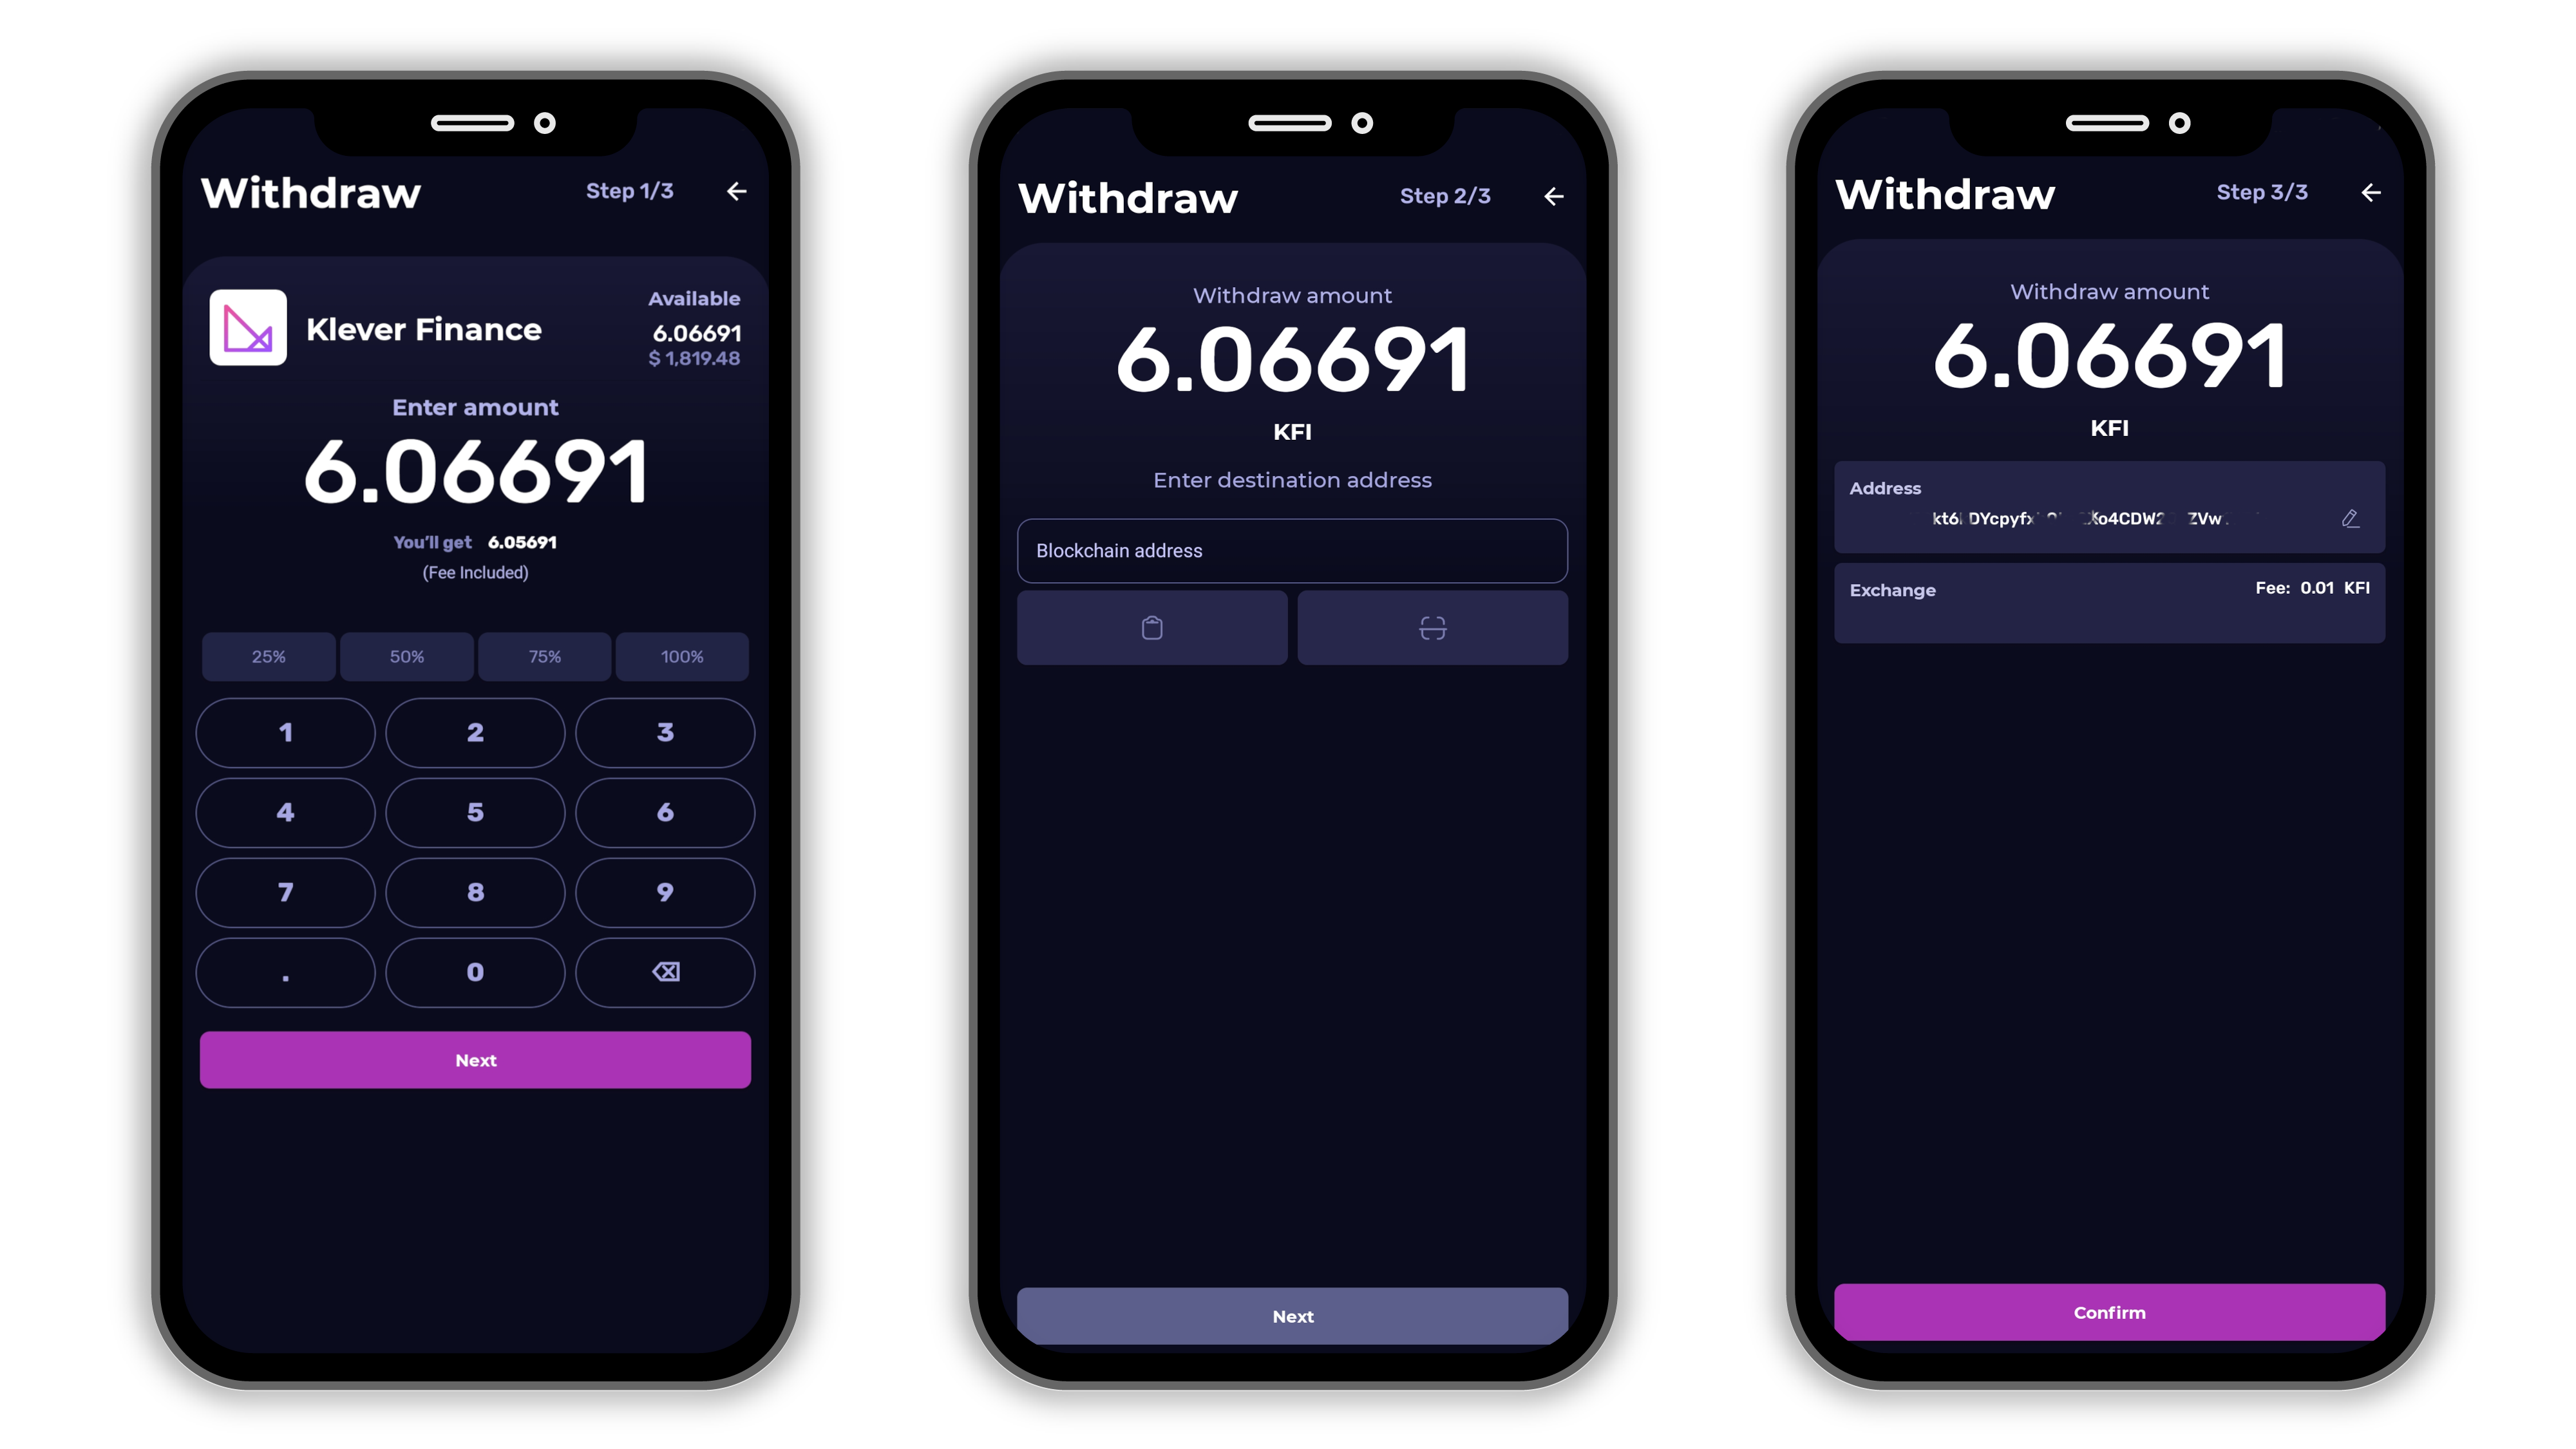Viewport: 2576px width, 1449px height.
Task: Click the blockchain address input field
Action: tap(1291, 550)
